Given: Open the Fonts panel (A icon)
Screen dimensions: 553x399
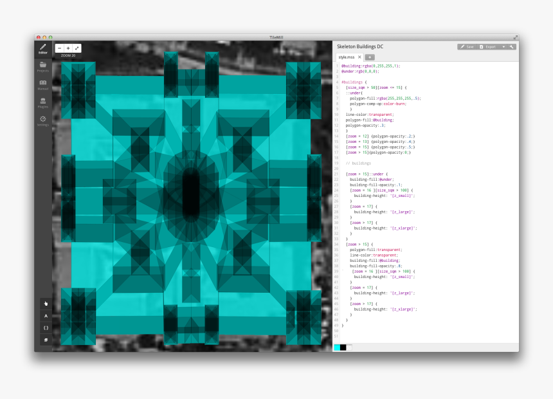Looking at the screenshot, I should 46,315.
